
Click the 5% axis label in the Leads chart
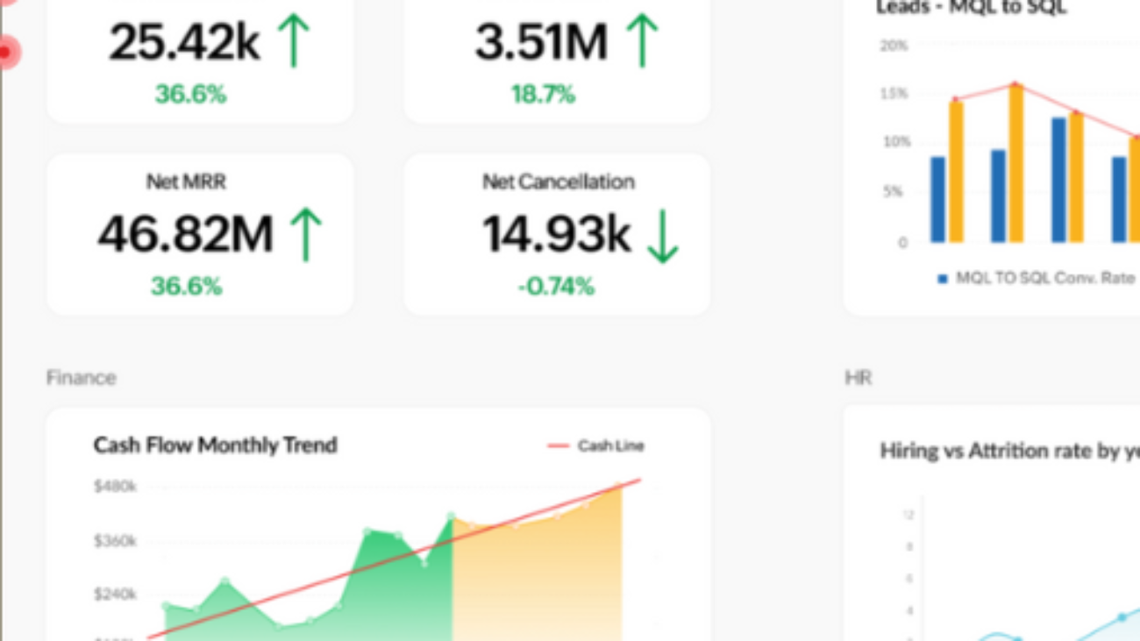[x=894, y=191]
